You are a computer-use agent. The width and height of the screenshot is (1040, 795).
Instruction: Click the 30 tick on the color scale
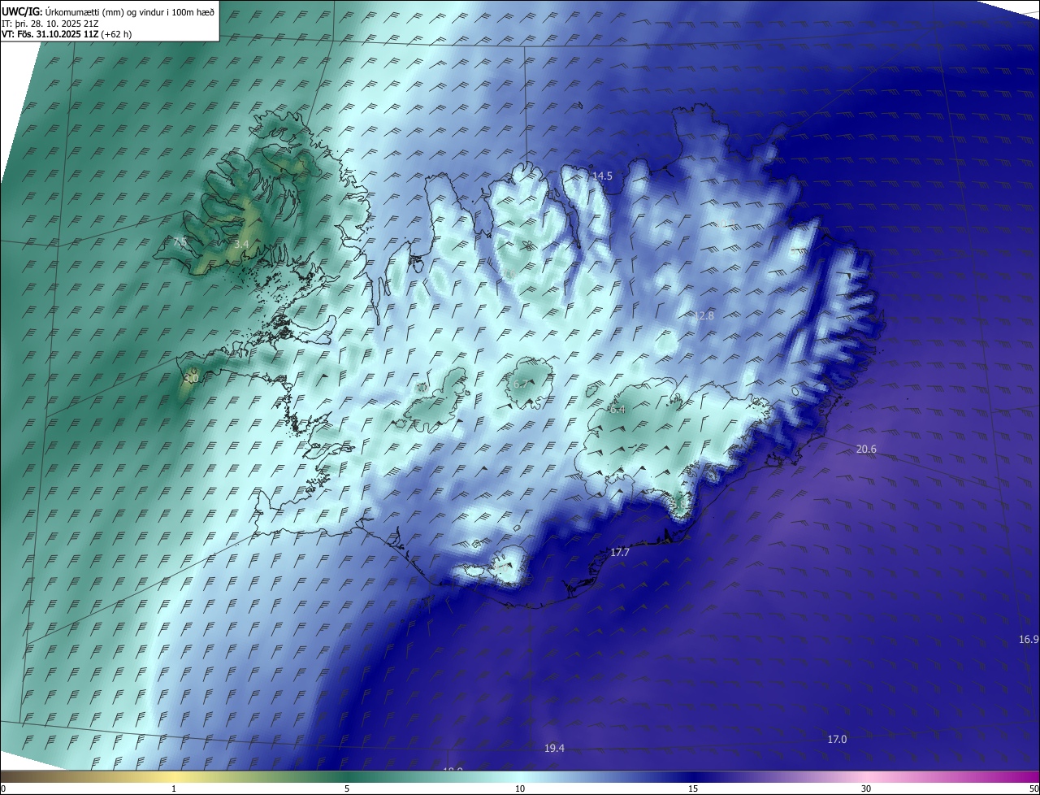pyautogui.click(x=866, y=788)
